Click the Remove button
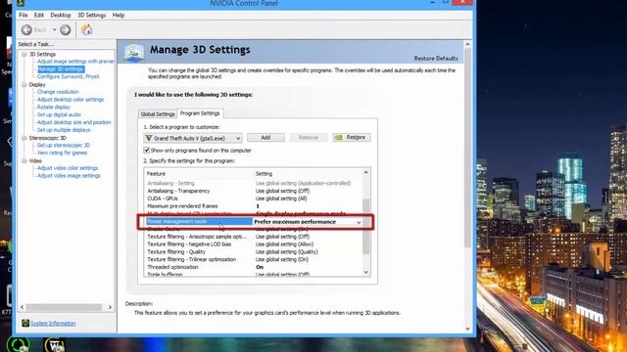Viewport: 627px width, 352px height. (309, 137)
